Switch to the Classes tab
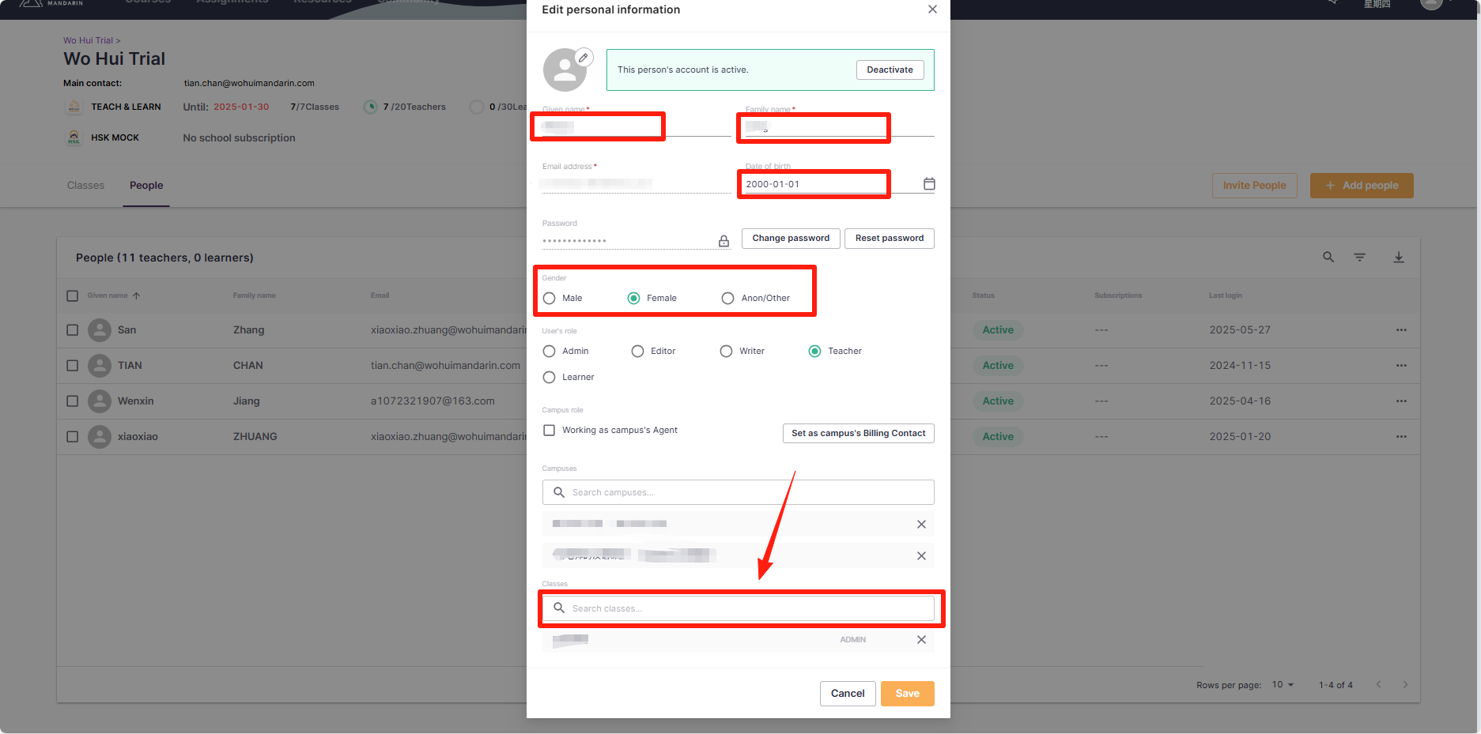This screenshot has height=734, width=1481. [85, 186]
